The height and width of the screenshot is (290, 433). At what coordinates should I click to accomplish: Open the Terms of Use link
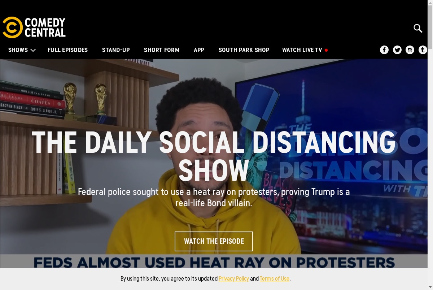coord(275,278)
